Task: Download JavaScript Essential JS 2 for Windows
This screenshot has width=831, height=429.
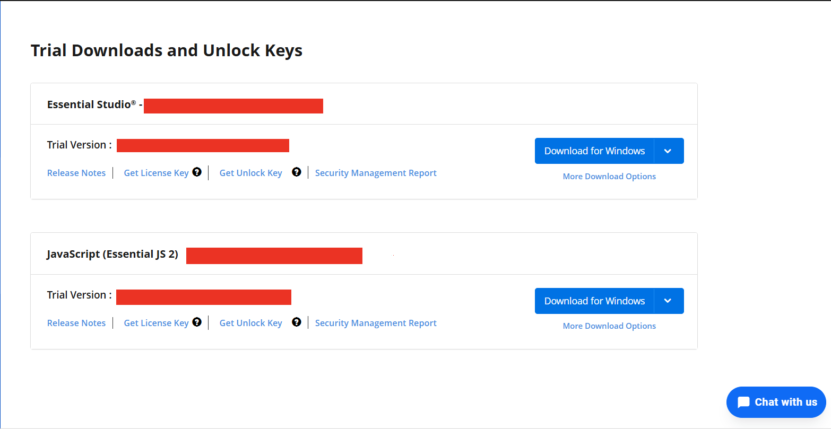Action: [x=594, y=301]
